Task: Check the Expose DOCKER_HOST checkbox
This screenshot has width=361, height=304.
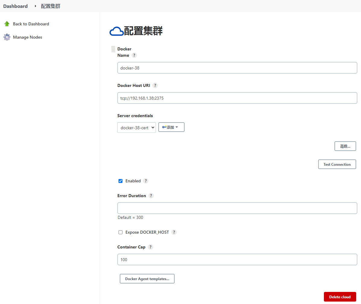Action: click(x=120, y=232)
